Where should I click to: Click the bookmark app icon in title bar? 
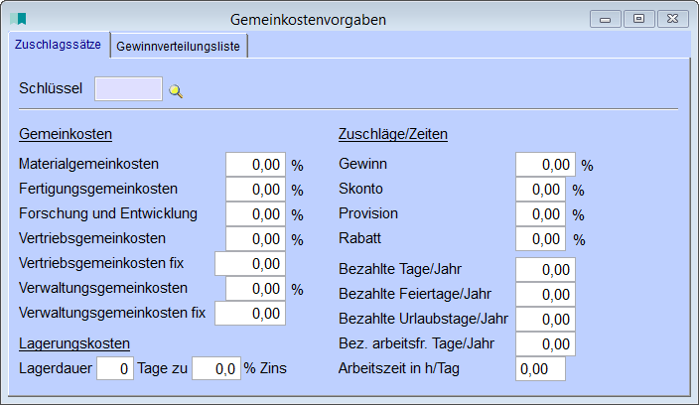(18, 19)
